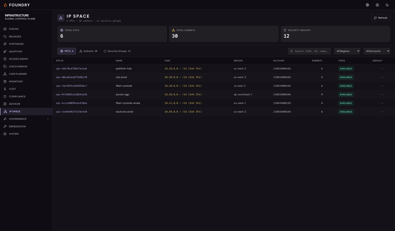Click the Total VPCs globe icon
This screenshot has height=231, width=395.
(62, 30)
